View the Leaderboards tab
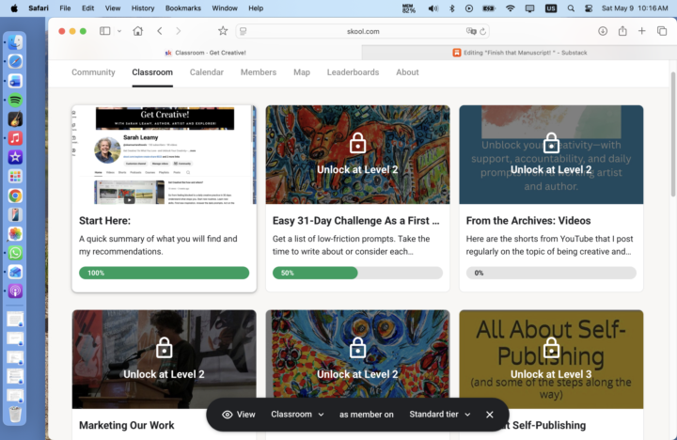The width and height of the screenshot is (677, 440). 353,72
